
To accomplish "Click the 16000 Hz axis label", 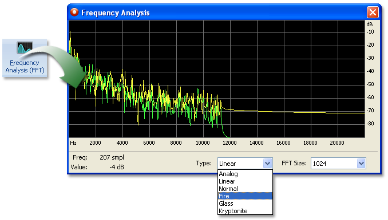I will pos(283,143).
